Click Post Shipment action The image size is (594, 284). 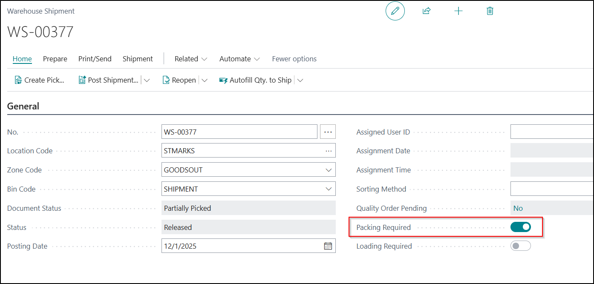[109, 80]
